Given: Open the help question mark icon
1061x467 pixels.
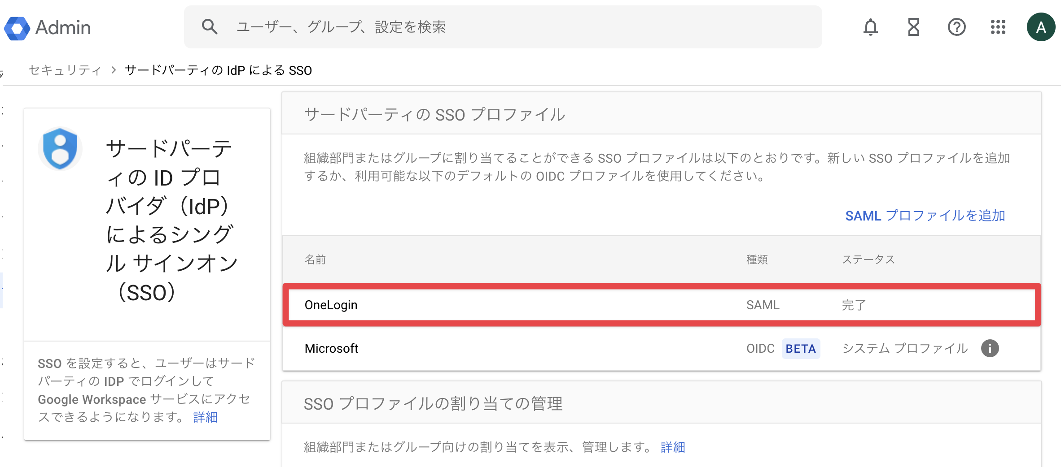Looking at the screenshot, I should (956, 27).
